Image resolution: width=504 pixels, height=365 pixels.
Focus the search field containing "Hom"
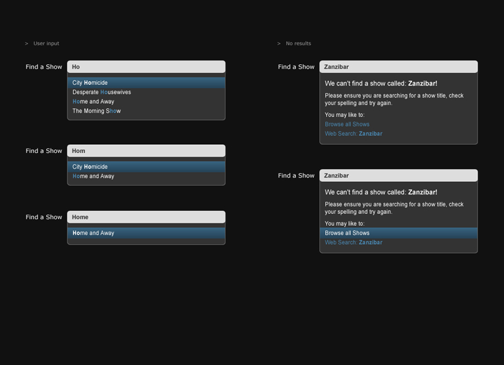(x=146, y=151)
